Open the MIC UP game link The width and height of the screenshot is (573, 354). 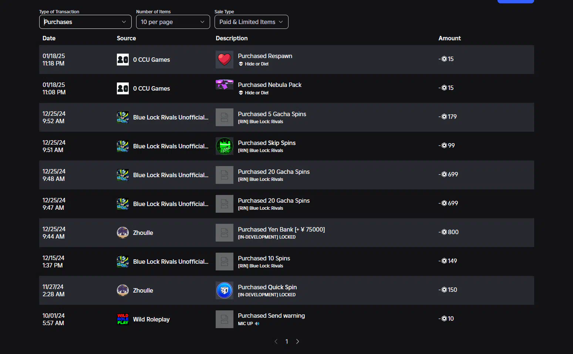click(246, 324)
